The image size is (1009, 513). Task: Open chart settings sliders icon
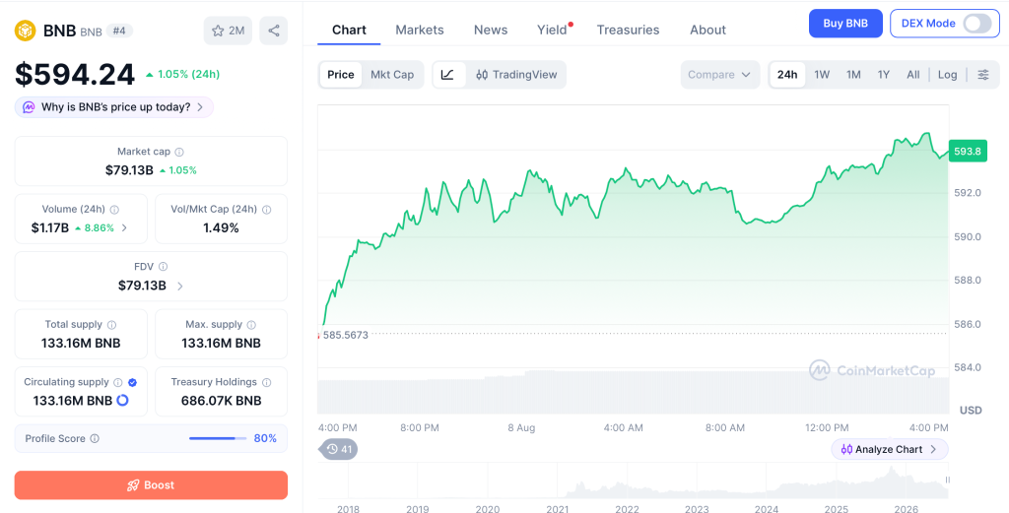pyautogui.click(x=983, y=75)
